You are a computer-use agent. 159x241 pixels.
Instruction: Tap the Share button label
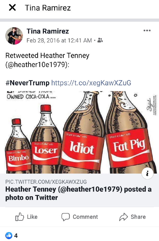point(138,217)
